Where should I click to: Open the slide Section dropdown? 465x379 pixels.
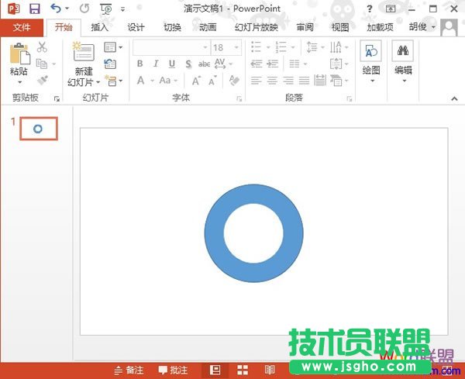point(113,81)
